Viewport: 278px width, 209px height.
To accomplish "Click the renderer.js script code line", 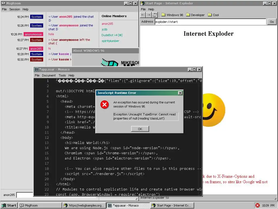I will click(x=105, y=174).
